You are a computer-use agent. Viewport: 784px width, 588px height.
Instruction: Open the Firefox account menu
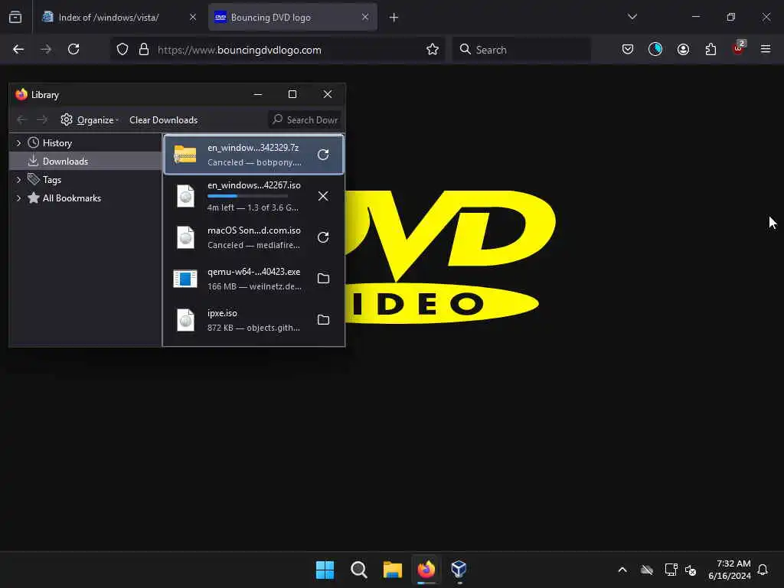click(x=683, y=49)
